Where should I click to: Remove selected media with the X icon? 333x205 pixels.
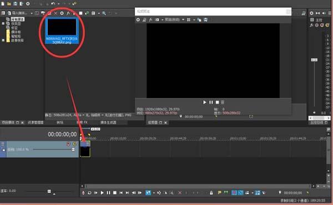pyautogui.click(x=56, y=13)
